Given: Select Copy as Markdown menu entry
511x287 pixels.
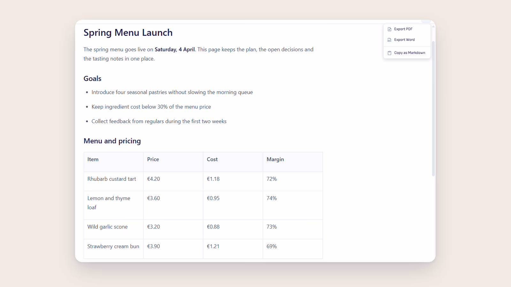Looking at the screenshot, I should [407, 53].
